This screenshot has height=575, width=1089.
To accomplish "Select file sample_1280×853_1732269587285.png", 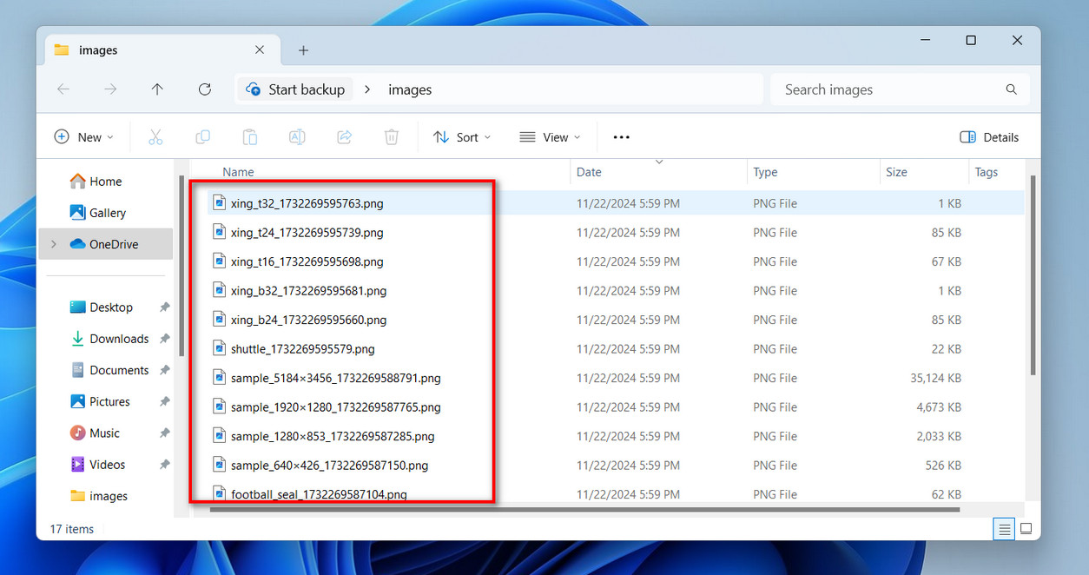I will pyautogui.click(x=333, y=436).
